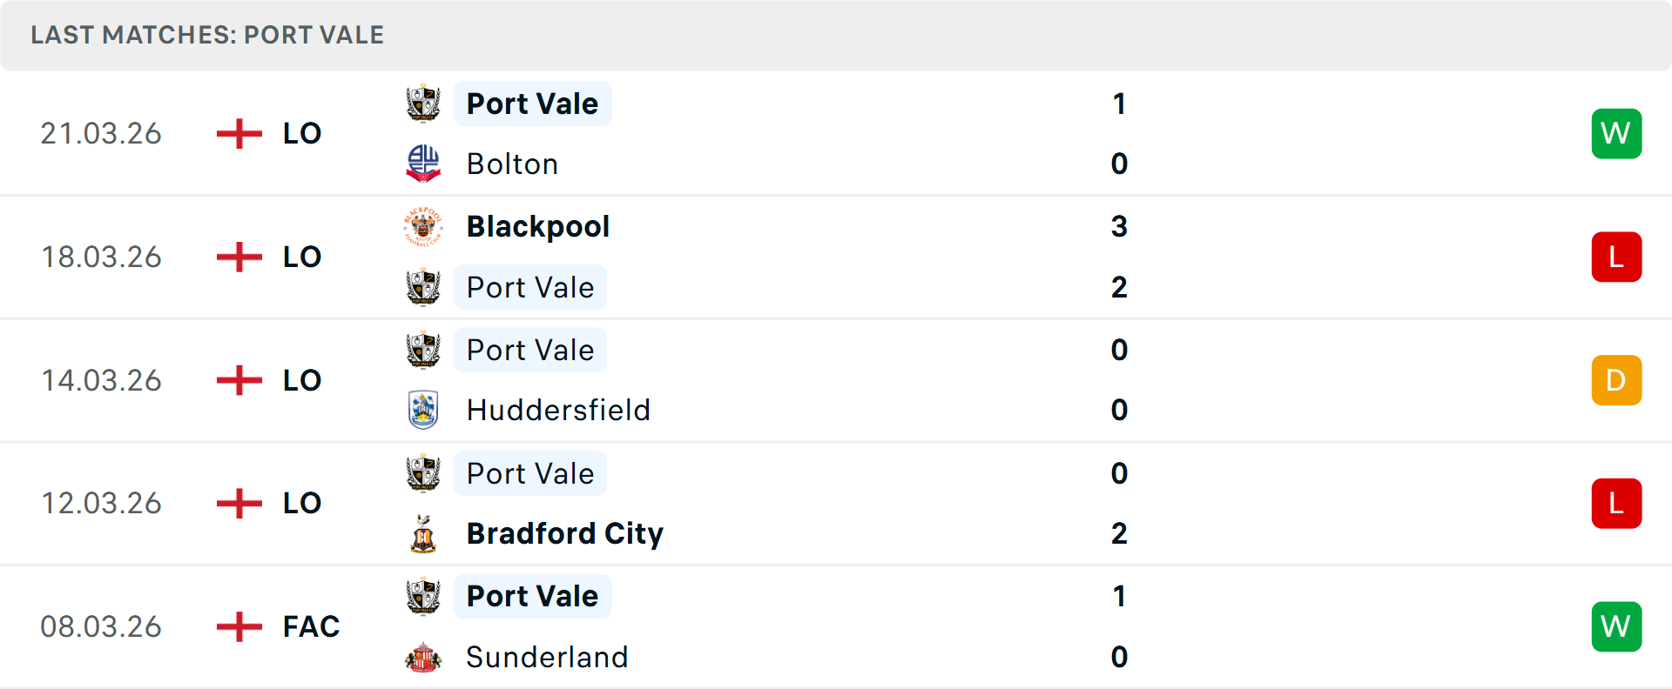Click the red L badge for the Bradford City loss
Screen dimensions: 1672x689
tap(1616, 503)
